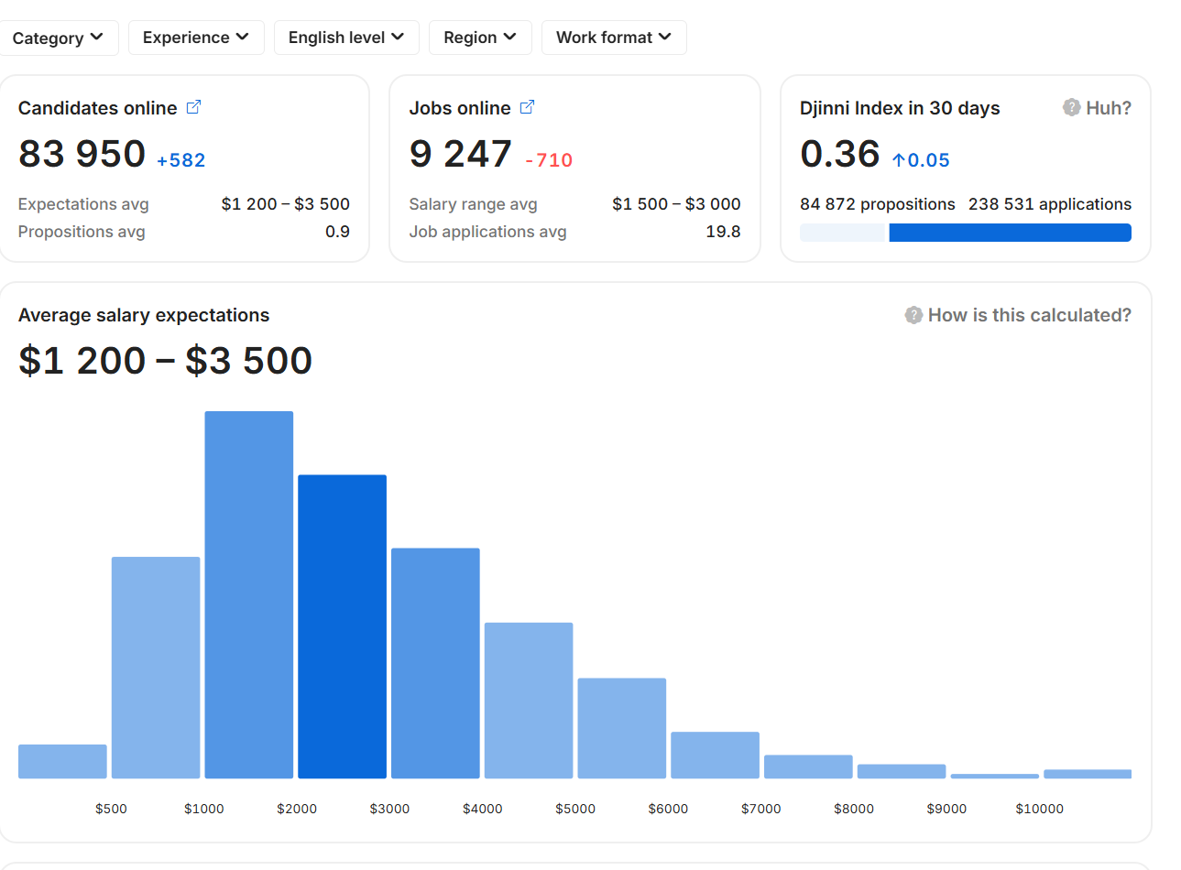Expand the Work format dropdown
The width and height of the screenshot is (1181, 870).
[614, 38]
